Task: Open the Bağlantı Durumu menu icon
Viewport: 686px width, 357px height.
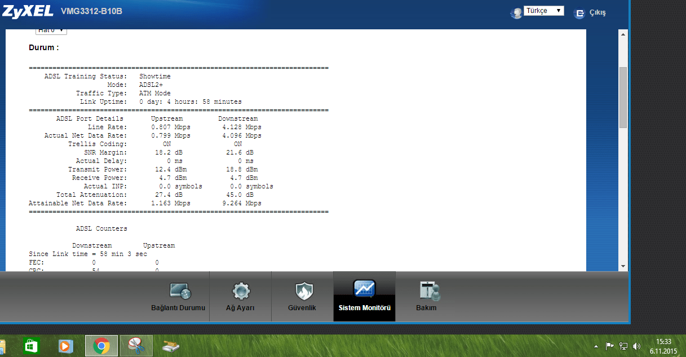Action: [x=180, y=291]
